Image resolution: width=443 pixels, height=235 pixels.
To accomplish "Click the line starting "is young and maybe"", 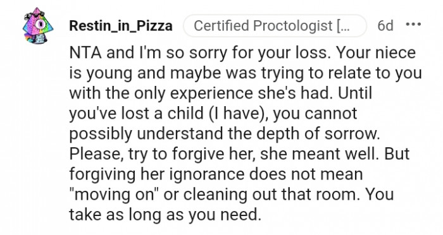I will coord(246,73).
